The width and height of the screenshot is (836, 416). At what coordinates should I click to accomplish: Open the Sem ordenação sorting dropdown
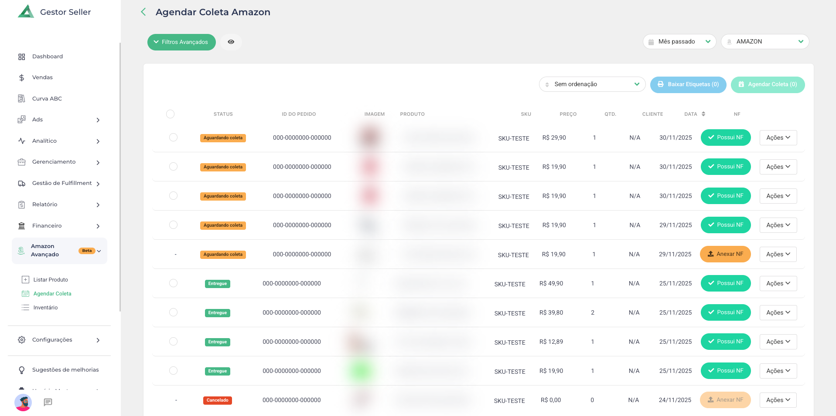click(592, 84)
